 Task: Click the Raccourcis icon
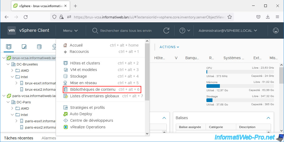click(65, 52)
